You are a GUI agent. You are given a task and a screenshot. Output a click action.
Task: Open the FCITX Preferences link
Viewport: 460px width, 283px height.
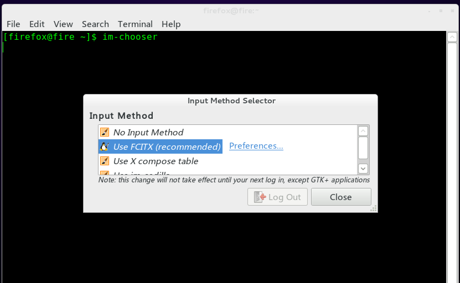tap(256, 146)
